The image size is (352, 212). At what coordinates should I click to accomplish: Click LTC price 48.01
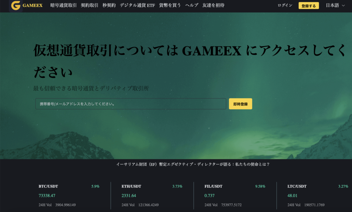click(292, 195)
